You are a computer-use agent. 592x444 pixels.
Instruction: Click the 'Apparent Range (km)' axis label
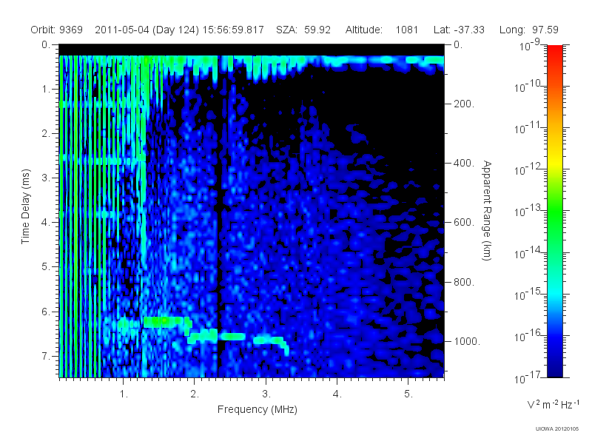coord(487,210)
